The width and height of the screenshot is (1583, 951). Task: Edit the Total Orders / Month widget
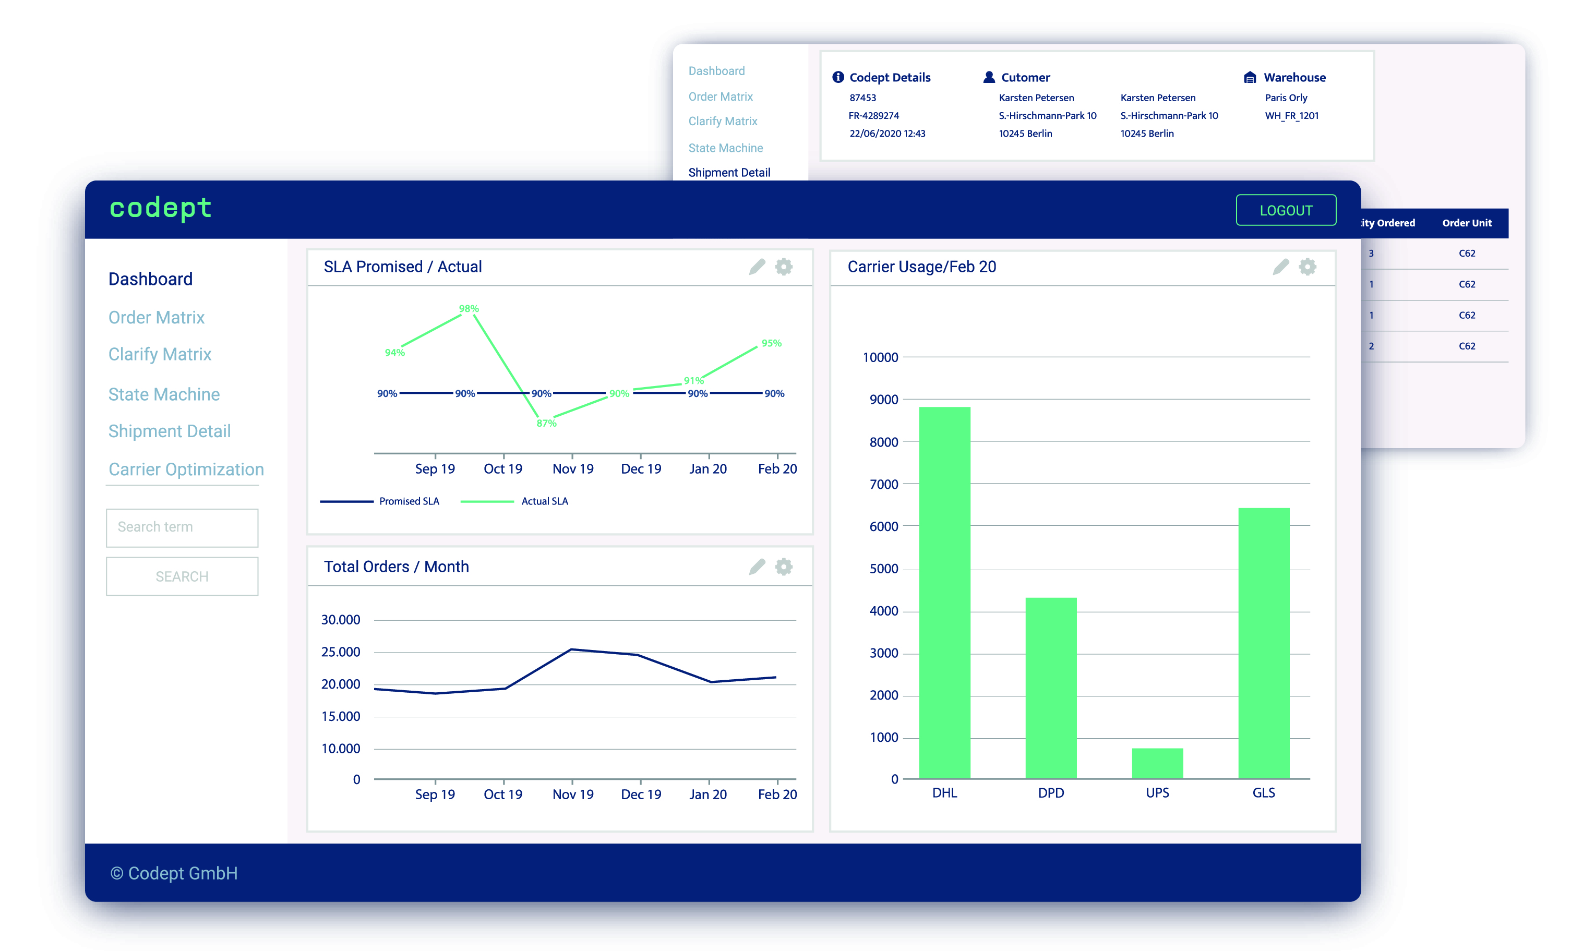point(757,567)
